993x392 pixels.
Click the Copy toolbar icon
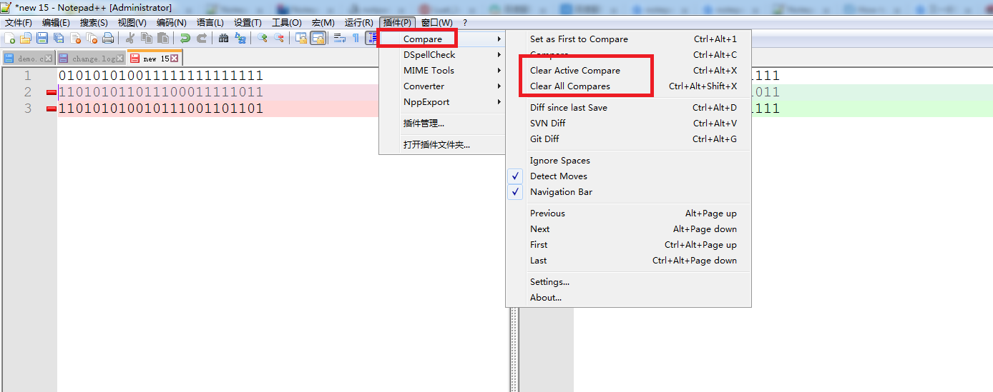(x=146, y=38)
